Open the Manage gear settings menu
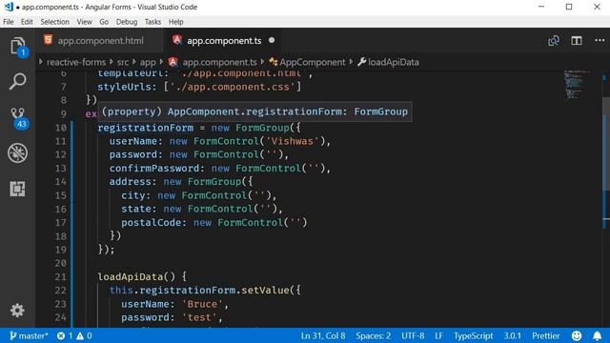This screenshot has height=343, width=610. [x=17, y=310]
